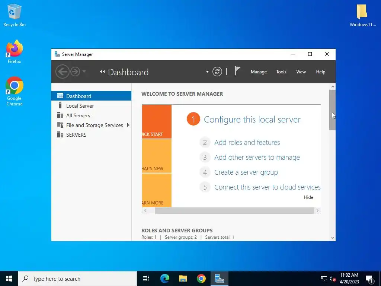This screenshot has width=381, height=286.
Task: Select the Google Chrome desktop shortcut
Action: (15, 92)
